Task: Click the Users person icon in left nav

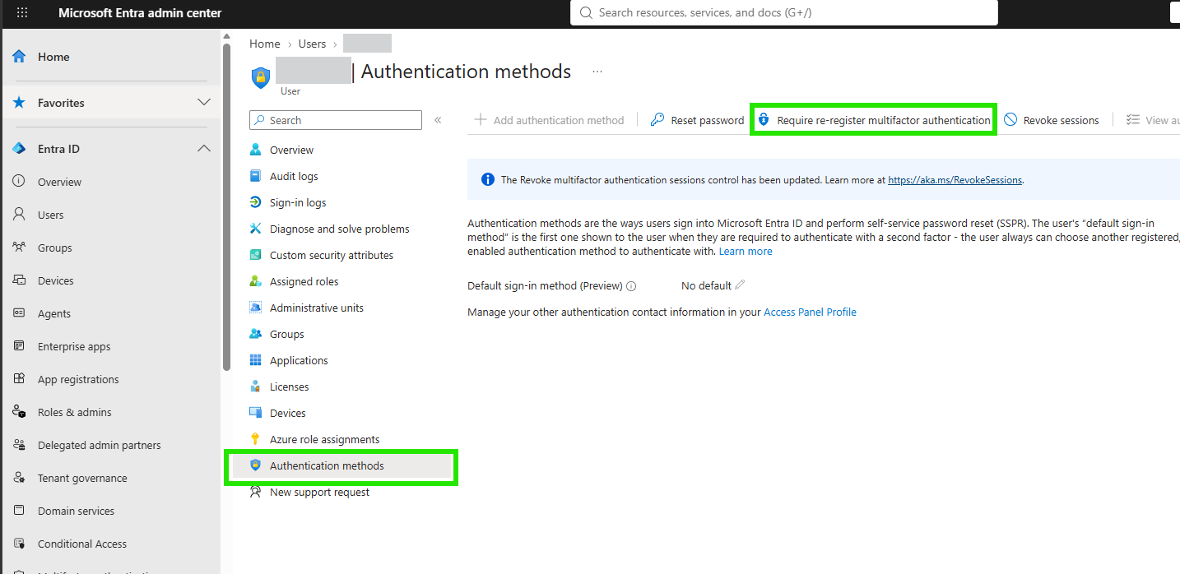Action: pos(19,215)
